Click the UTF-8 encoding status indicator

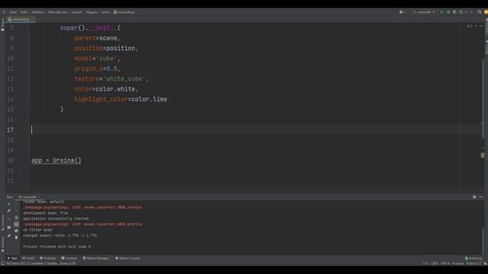[445, 263]
